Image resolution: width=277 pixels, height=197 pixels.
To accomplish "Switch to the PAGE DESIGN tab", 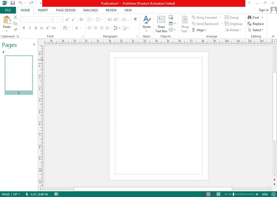I will tap(65, 10).
